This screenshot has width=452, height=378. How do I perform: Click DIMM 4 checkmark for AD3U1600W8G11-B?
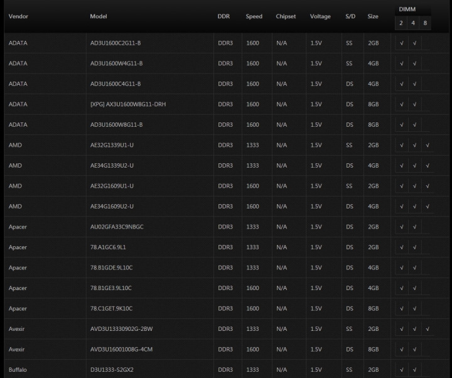pyautogui.click(x=414, y=125)
